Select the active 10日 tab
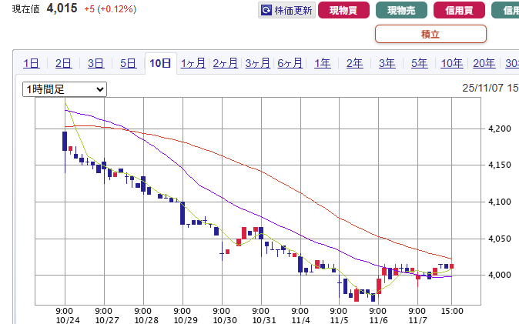519x324 pixels. pos(160,63)
